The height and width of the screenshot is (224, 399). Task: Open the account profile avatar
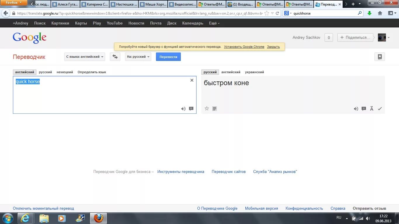coord(382,37)
